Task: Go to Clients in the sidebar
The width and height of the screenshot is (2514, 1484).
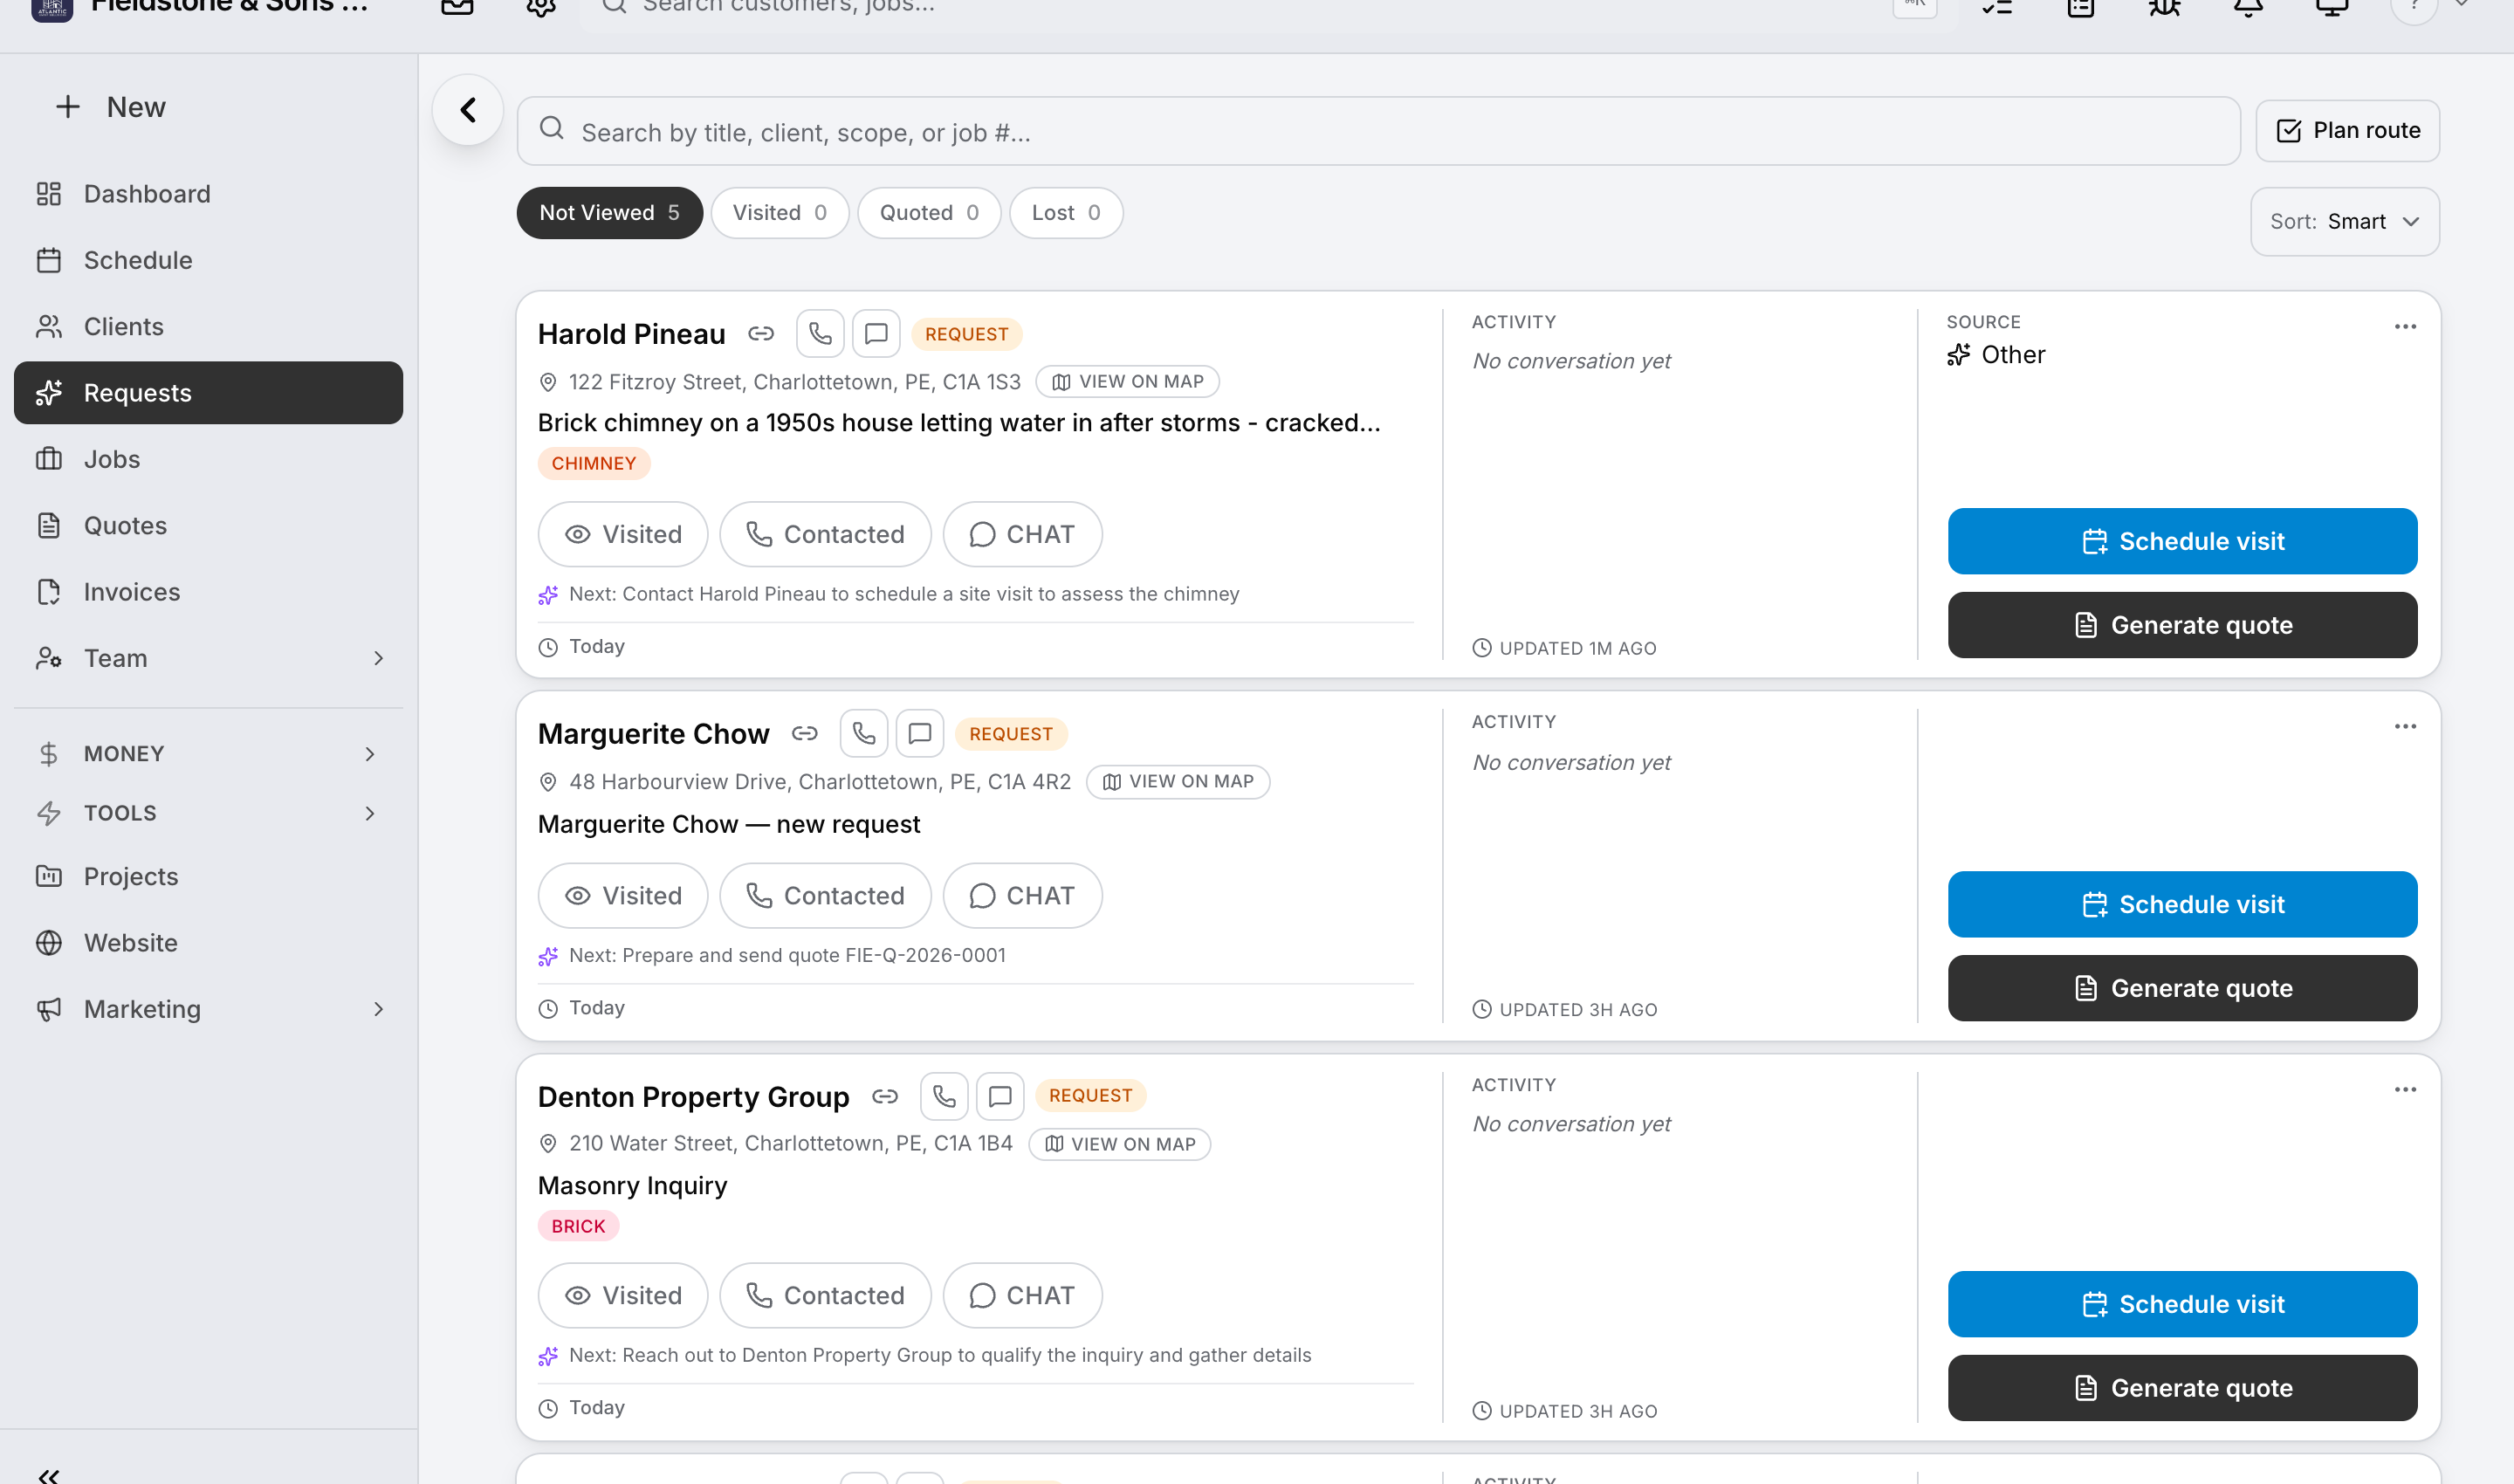Action: point(208,327)
